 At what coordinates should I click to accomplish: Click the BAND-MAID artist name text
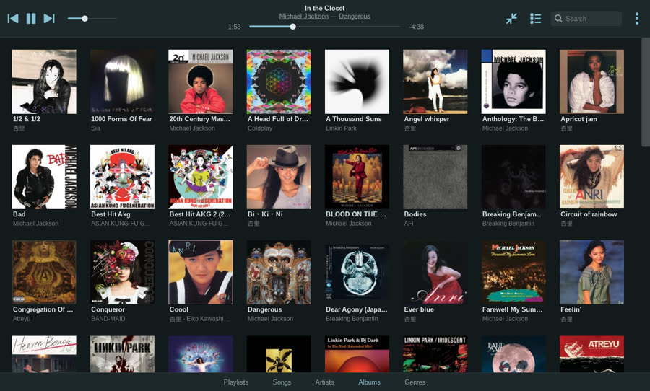[x=108, y=319]
